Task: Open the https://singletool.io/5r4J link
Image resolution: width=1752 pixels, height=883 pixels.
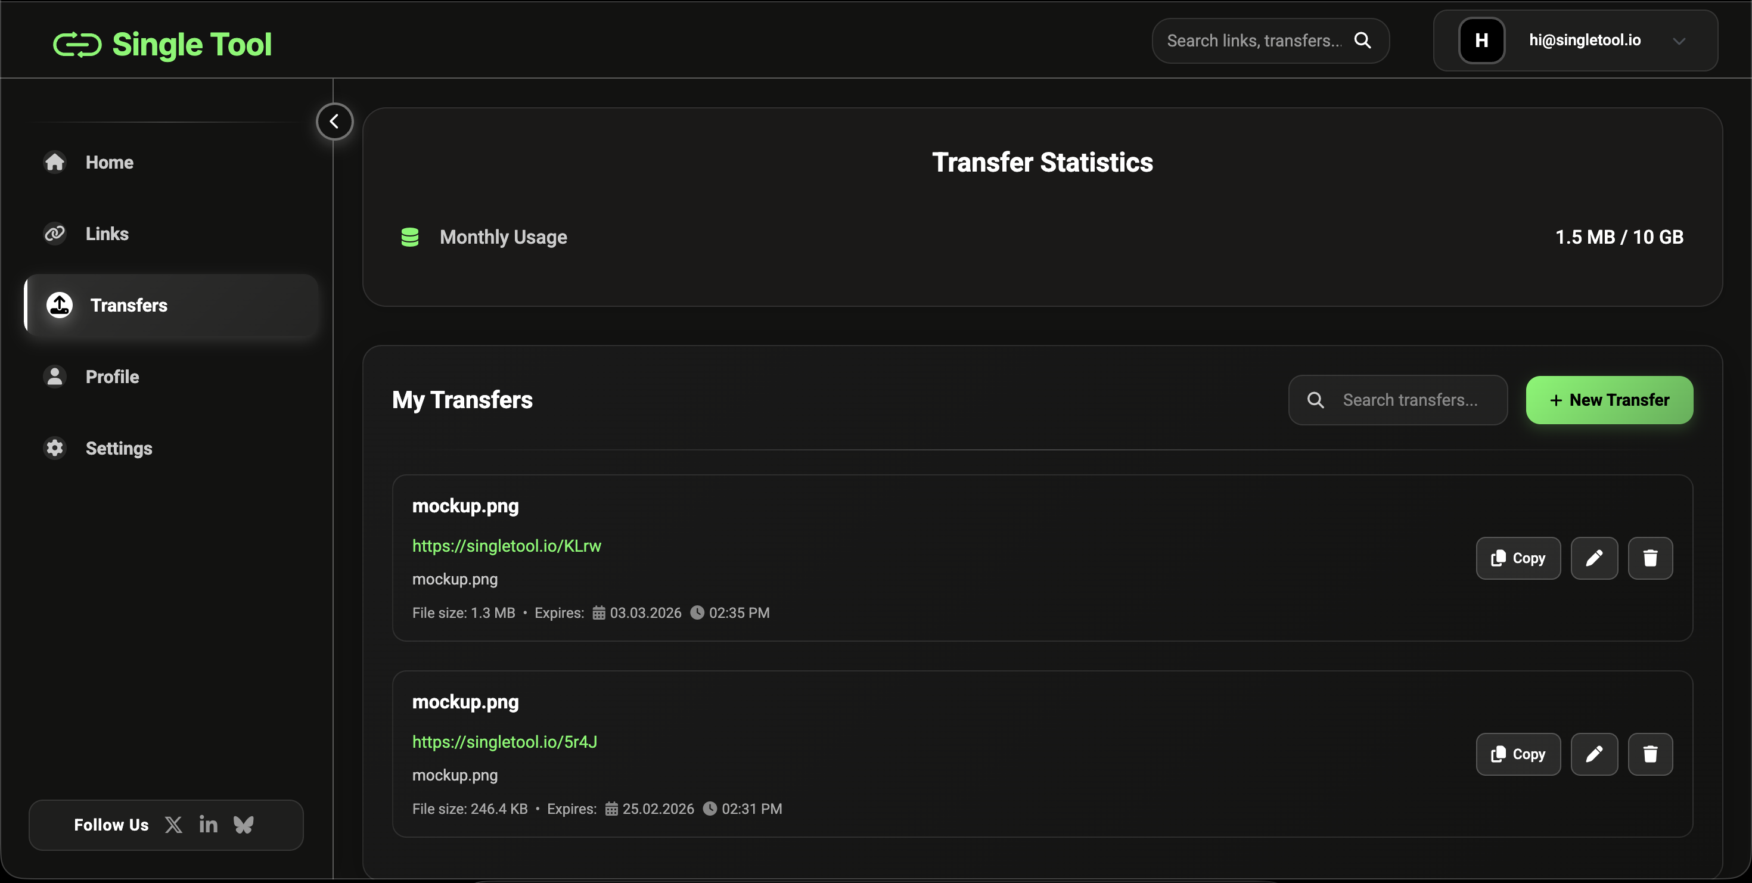Action: click(505, 742)
